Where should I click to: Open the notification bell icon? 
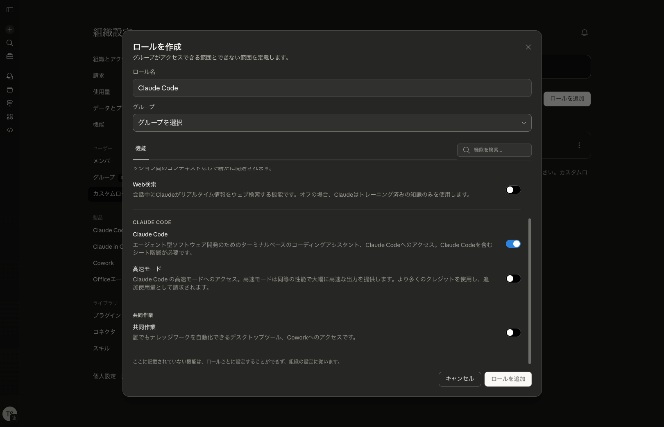coord(585,33)
